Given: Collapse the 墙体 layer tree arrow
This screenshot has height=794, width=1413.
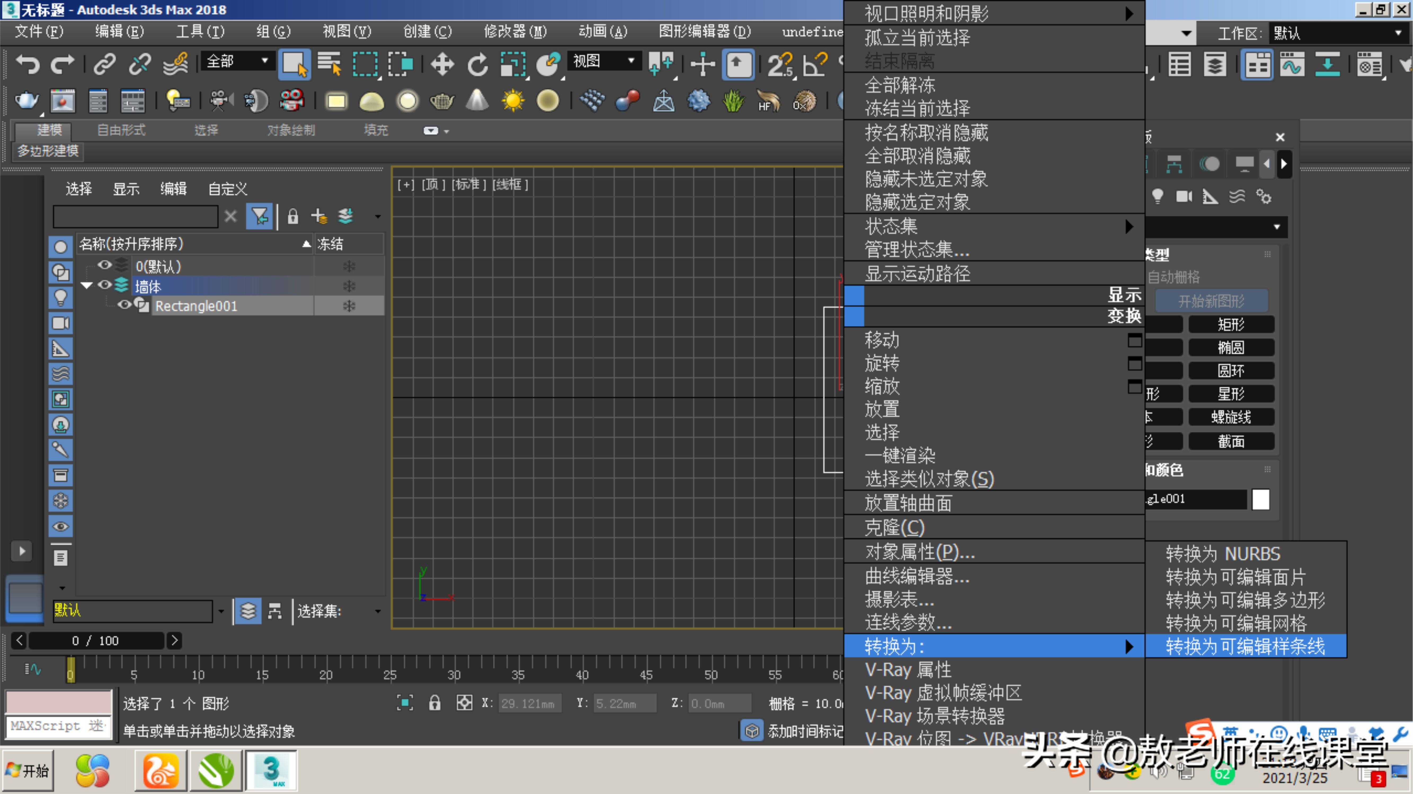Looking at the screenshot, I should pos(86,286).
